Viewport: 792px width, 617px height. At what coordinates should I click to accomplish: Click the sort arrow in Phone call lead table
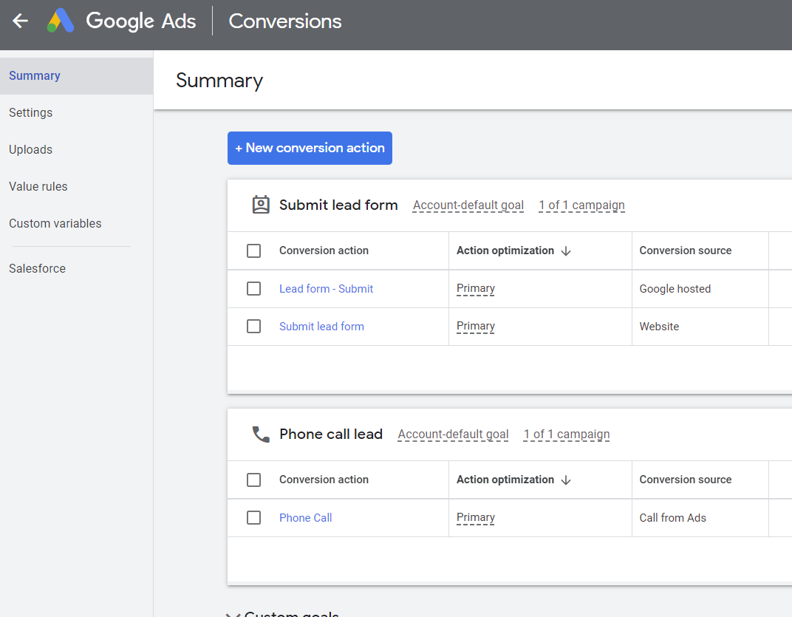click(566, 480)
